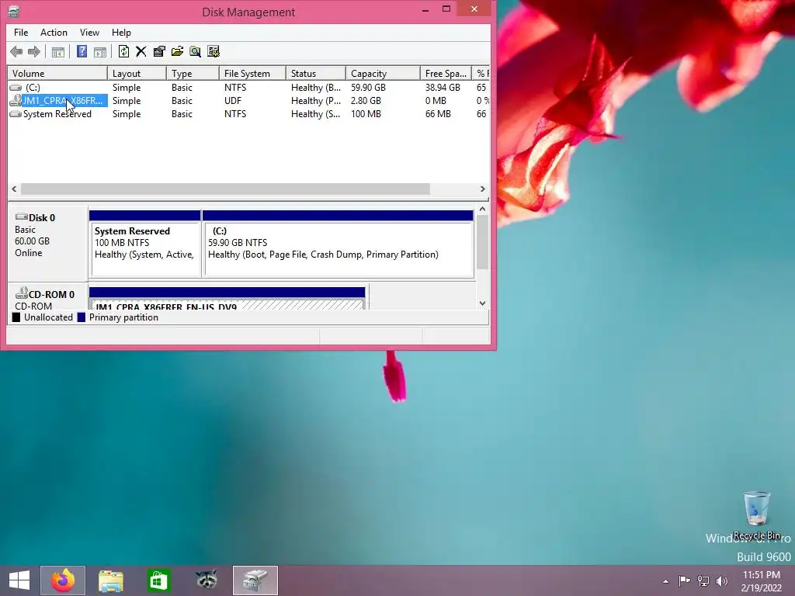Select the (C:) 59.90 GB partition block

point(338,244)
